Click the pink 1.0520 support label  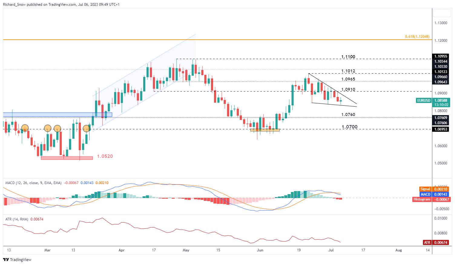point(105,156)
